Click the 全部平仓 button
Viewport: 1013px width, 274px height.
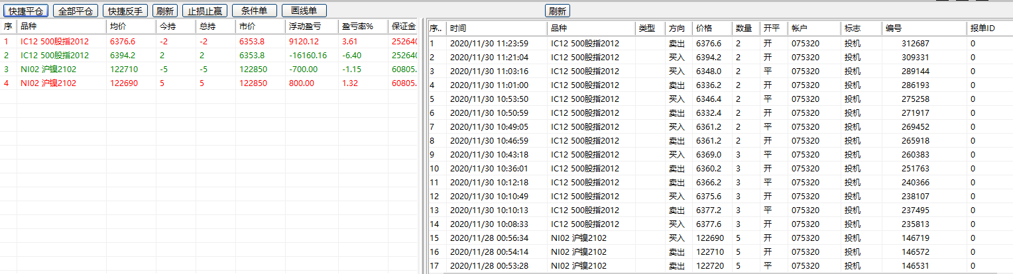point(75,11)
